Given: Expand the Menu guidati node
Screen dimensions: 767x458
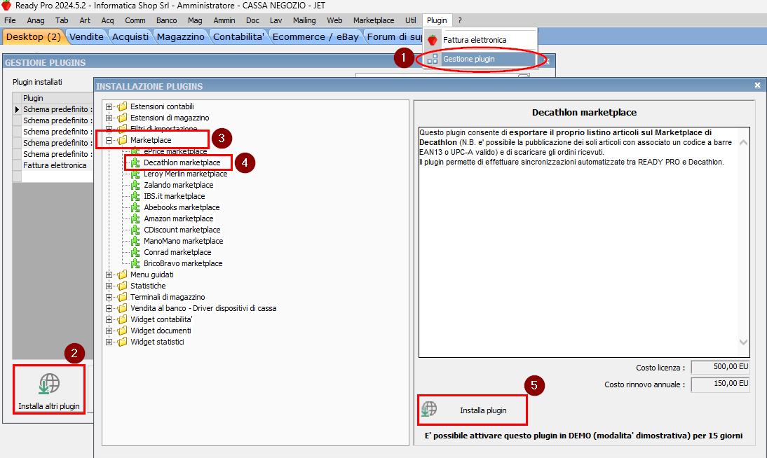Looking at the screenshot, I should click(109, 275).
